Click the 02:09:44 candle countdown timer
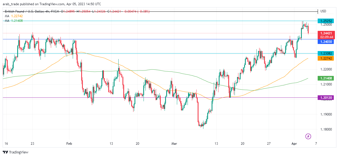Screen dimensions: 339x157 tap(326, 37)
